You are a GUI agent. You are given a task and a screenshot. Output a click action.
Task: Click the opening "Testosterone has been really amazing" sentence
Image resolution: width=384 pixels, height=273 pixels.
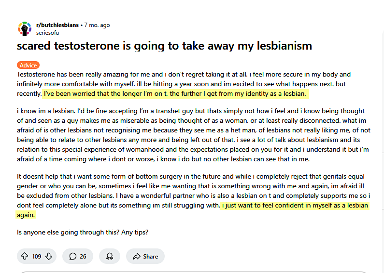[135, 75]
